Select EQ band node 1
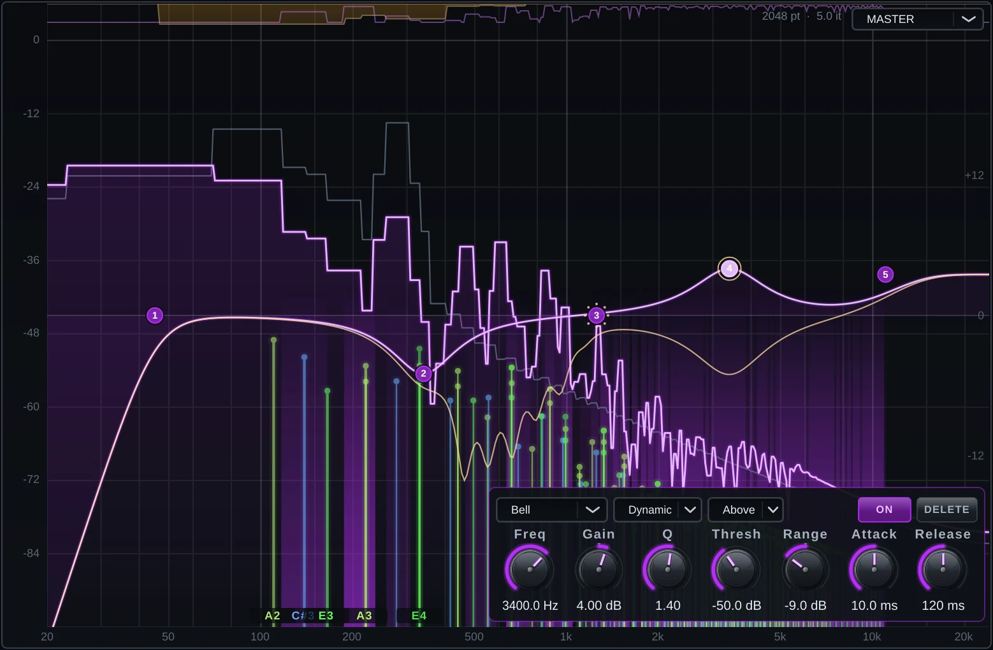 coord(155,315)
